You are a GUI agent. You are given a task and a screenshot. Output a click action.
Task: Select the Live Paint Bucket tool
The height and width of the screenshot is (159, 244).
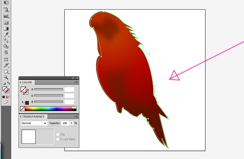coord(6,46)
